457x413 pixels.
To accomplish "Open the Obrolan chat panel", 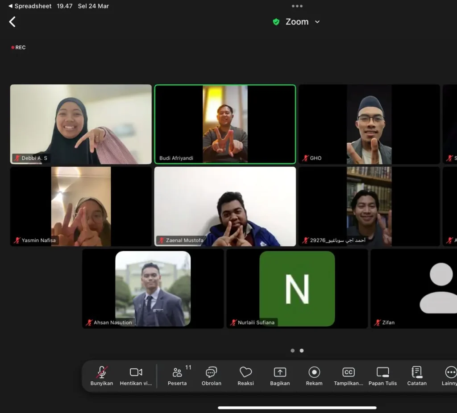I will (x=212, y=376).
